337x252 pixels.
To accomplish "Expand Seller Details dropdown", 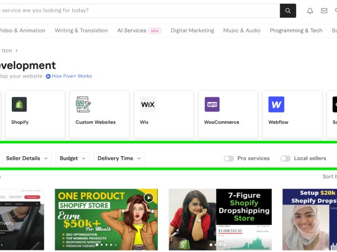I will pos(26,158).
